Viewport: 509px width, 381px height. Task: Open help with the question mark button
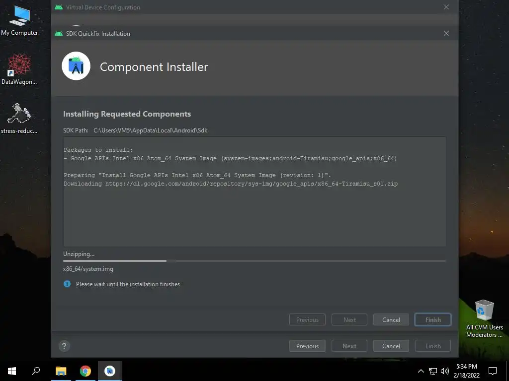(64, 346)
